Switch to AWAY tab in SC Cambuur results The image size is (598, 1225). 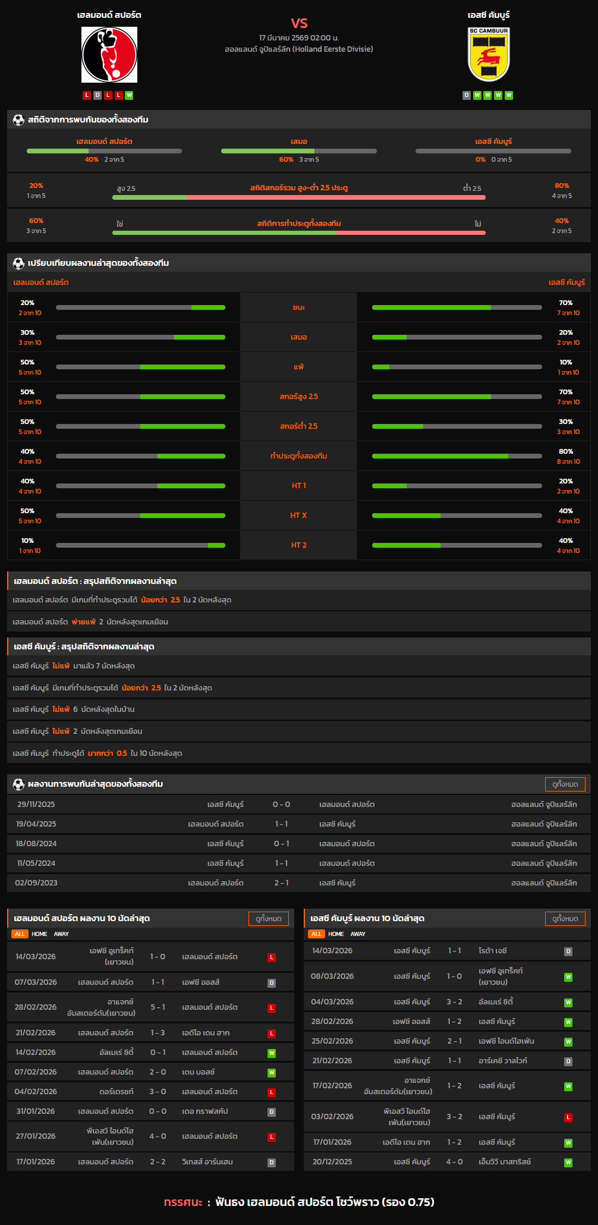(358, 934)
